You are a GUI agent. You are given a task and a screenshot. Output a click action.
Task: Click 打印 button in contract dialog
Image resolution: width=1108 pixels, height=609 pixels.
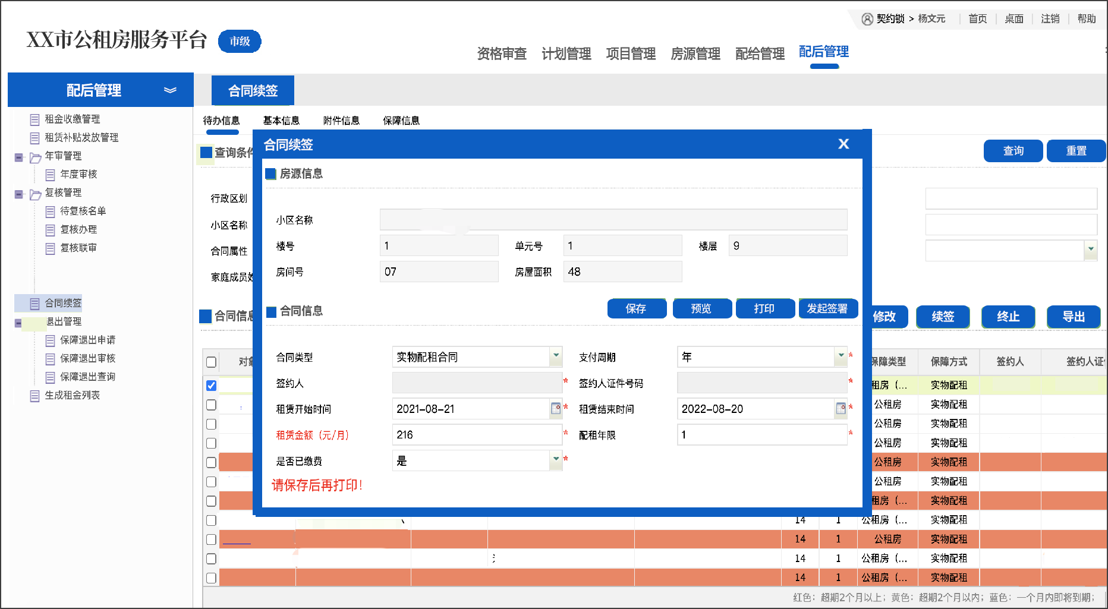pos(765,308)
